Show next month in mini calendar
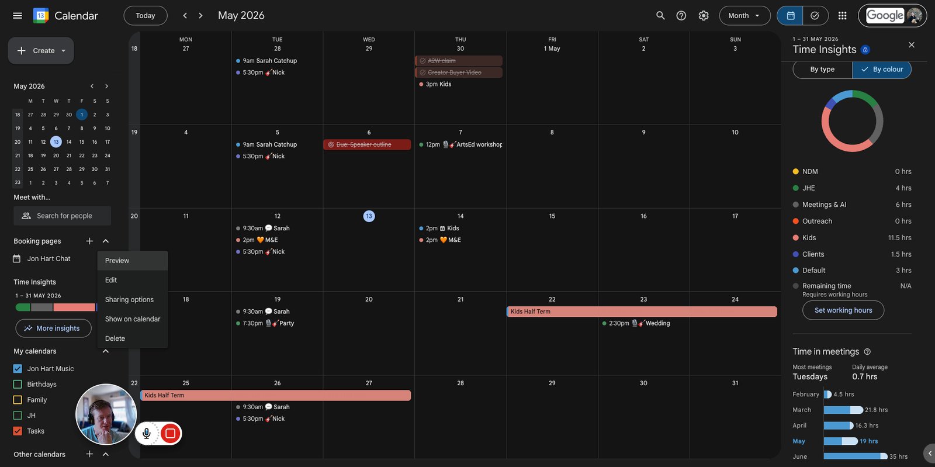935x467 pixels. click(106, 86)
